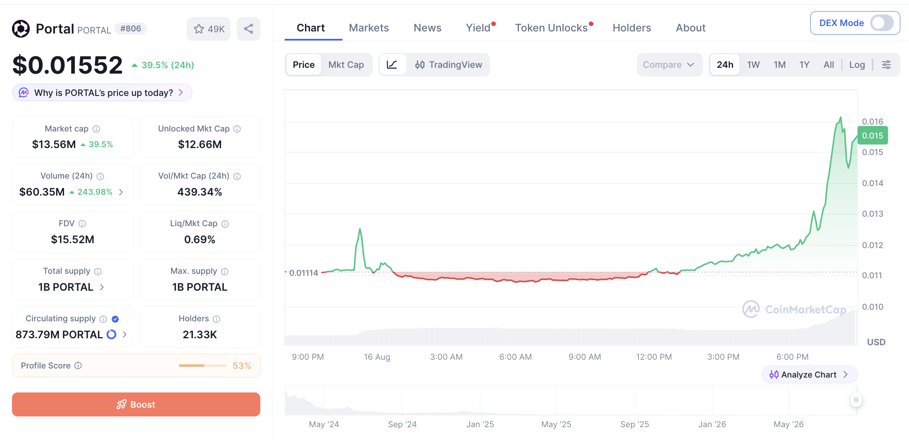
Task: Open chart settings sliders icon
Action: pos(886,65)
